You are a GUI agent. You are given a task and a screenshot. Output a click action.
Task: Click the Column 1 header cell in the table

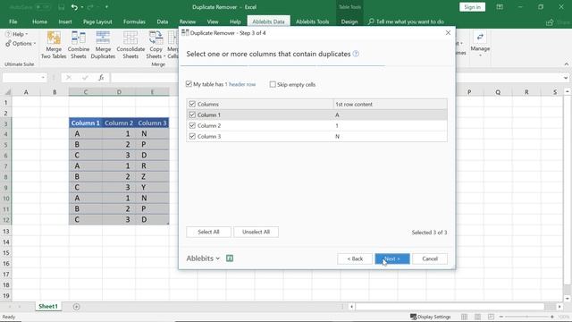point(86,123)
